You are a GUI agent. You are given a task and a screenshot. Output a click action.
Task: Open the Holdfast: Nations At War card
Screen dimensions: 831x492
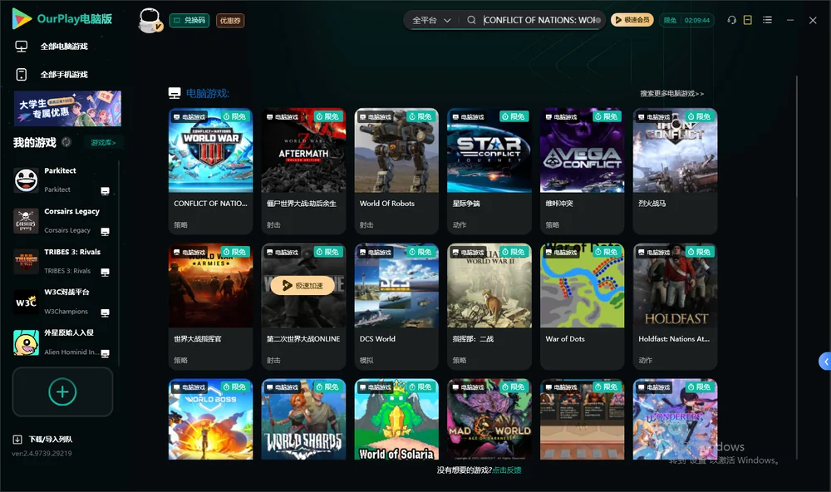click(675, 306)
